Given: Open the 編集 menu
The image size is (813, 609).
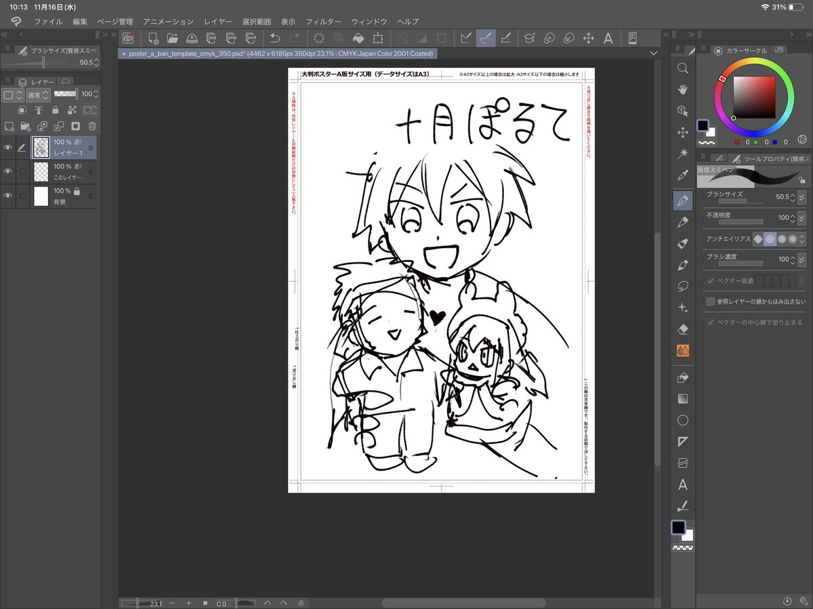Looking at the screenshot, I should (x=80, y=22).
